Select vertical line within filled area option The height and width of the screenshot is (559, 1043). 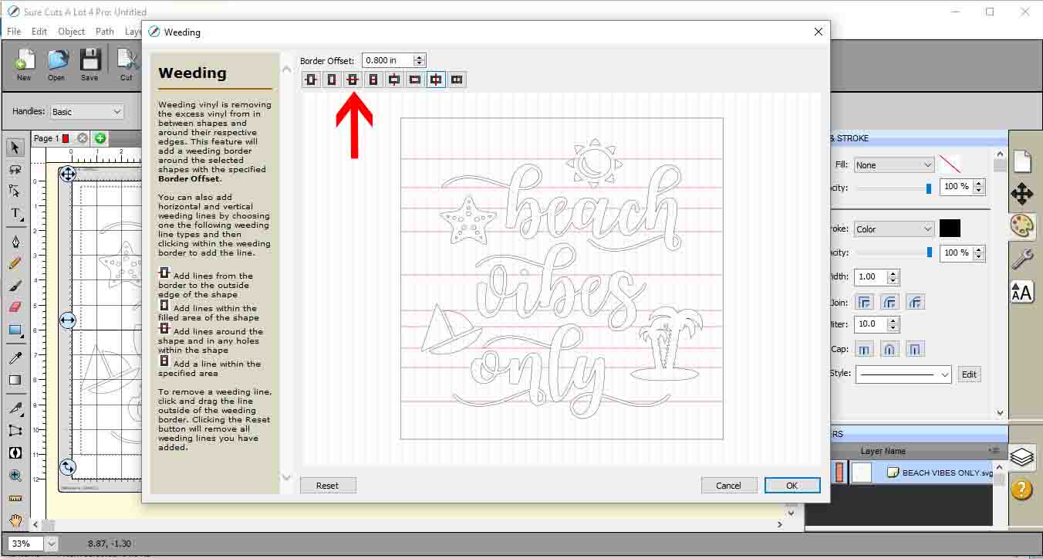coord(415,80)
